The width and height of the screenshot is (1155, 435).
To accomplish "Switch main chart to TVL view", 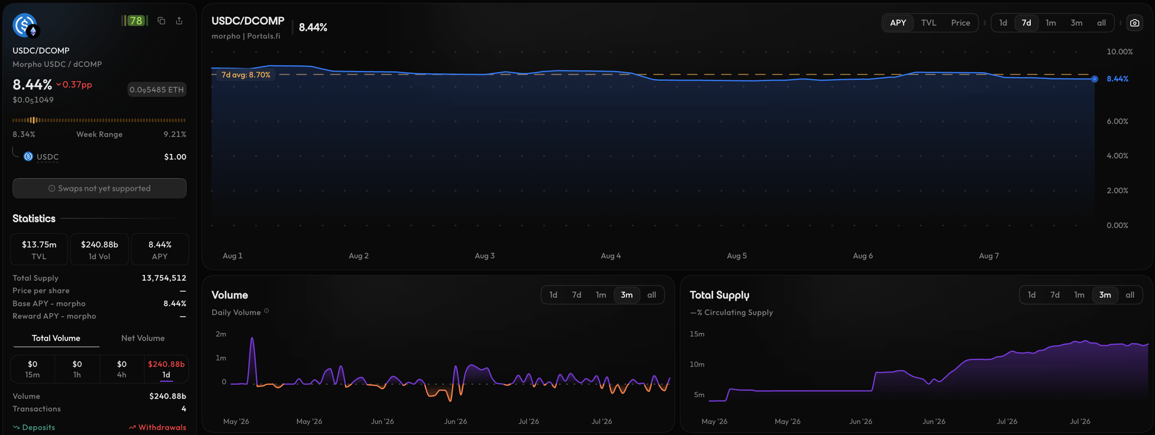I will click(x=929, y=23).
